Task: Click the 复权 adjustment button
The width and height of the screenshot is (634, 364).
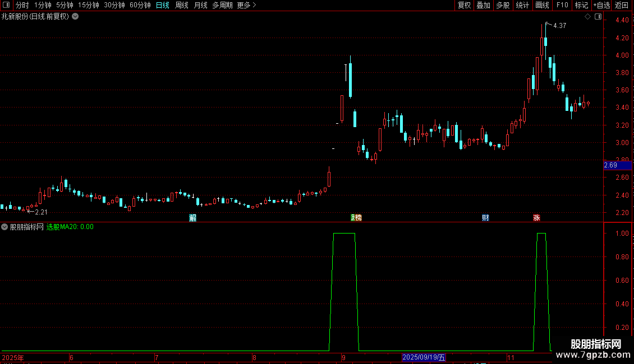Action: [464, 5]
